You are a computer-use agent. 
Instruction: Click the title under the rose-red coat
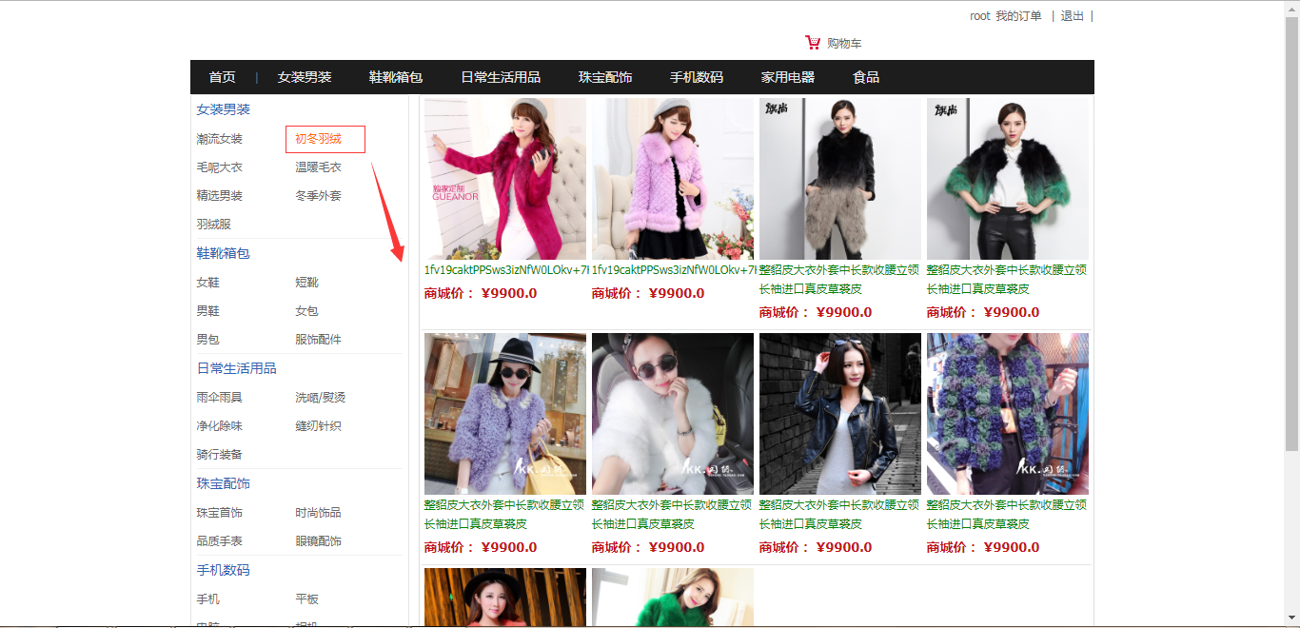pyautogui.click(x=506, y=270)
